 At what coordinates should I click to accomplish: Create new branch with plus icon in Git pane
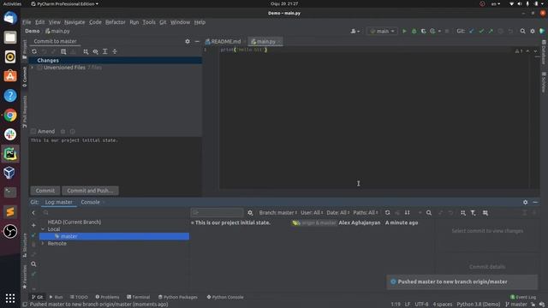click(33, 225)
